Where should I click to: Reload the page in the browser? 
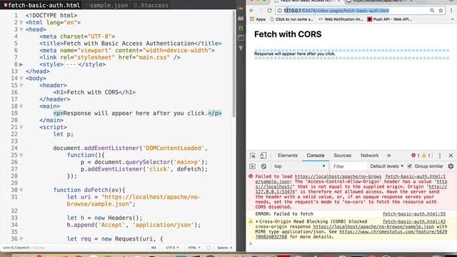pyautogui.click(x=270, y=11)
